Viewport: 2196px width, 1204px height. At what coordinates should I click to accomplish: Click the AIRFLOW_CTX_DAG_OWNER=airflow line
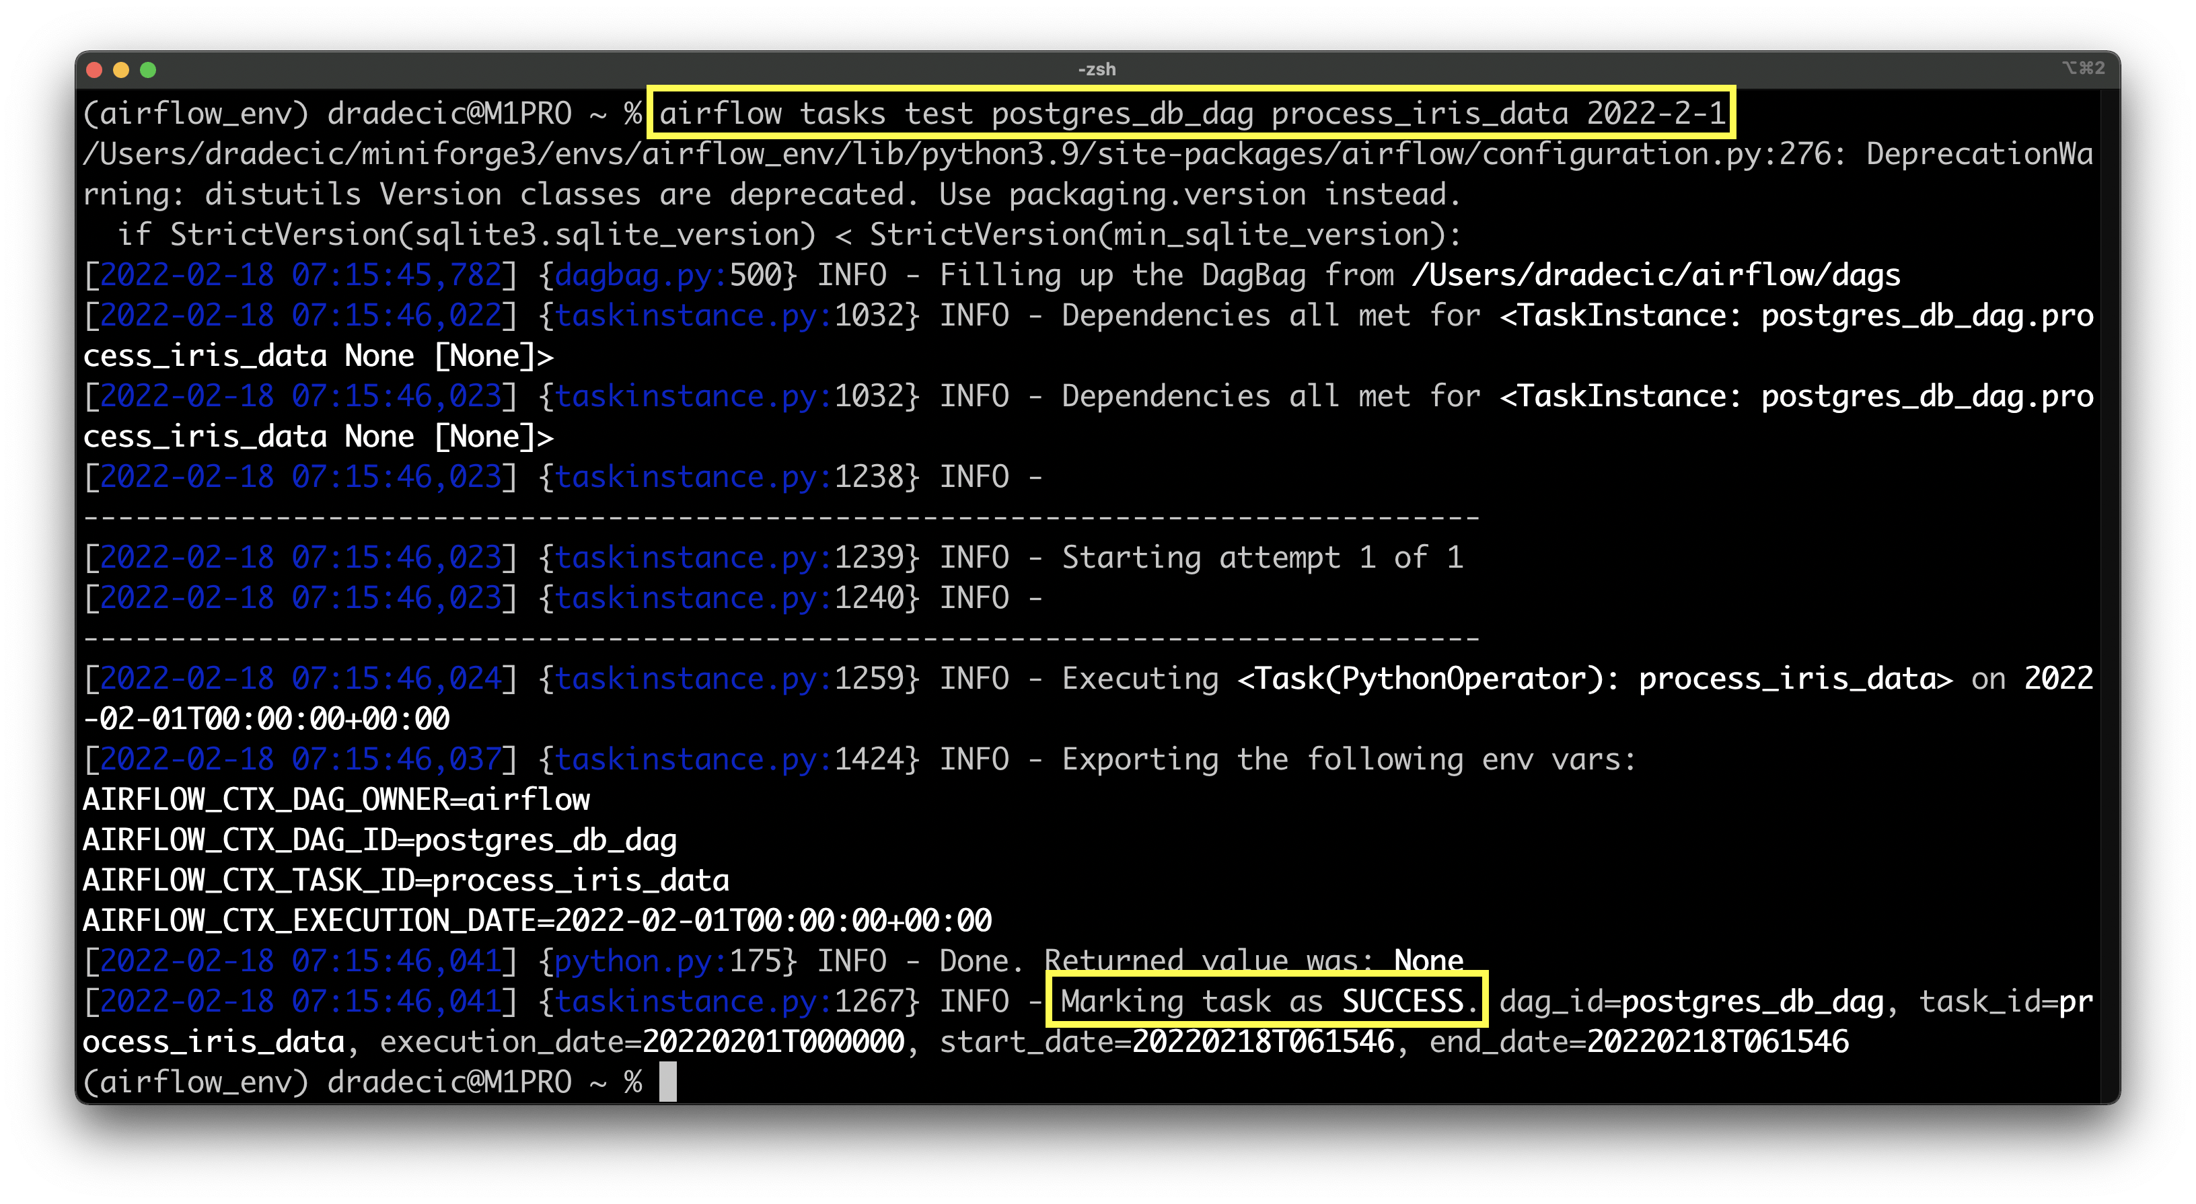(x=336, y=799)
